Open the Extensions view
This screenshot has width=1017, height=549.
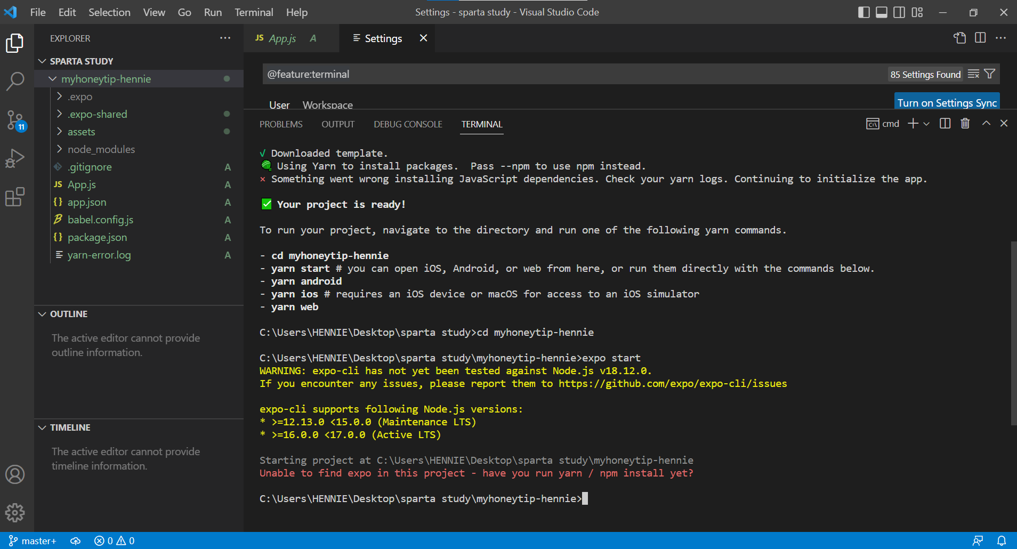15,197
